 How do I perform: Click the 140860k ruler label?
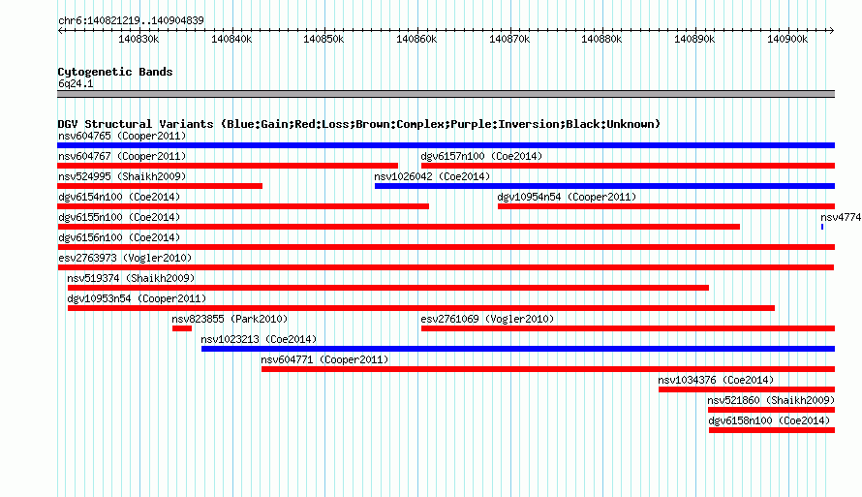pos(416,39)
